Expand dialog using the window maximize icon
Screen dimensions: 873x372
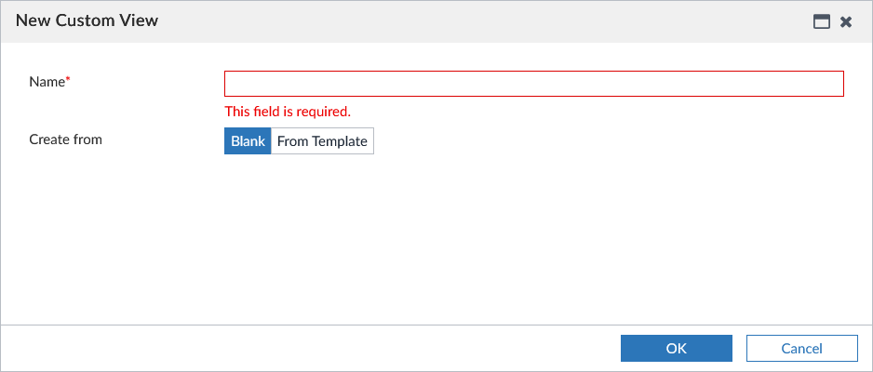822,21
